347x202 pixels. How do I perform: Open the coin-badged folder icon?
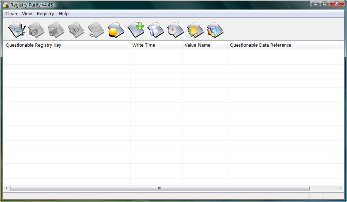tap(175, 29)
